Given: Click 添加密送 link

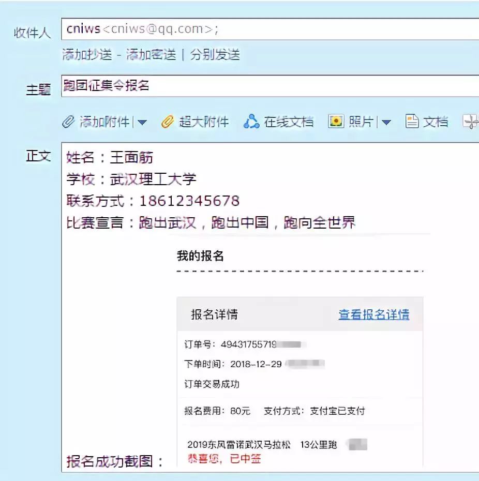Looking at the screenshot, I should point(151,55).
